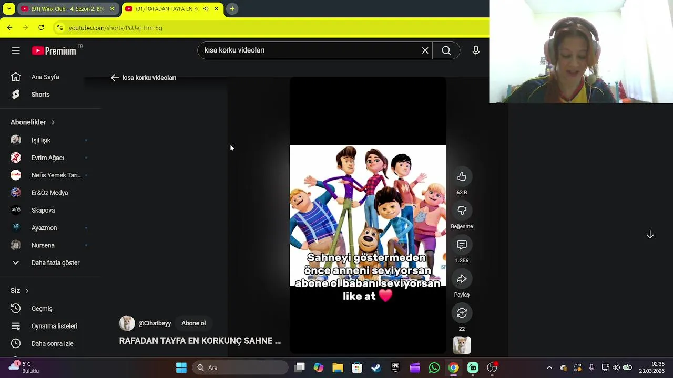Click the Abone ol button
Image resolution: width=673 pixels, height=378 pixels.
click(x=193, y=323)
